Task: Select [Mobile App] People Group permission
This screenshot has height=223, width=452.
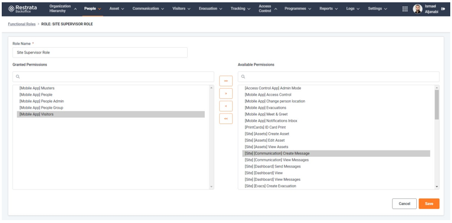Action: 111,108
